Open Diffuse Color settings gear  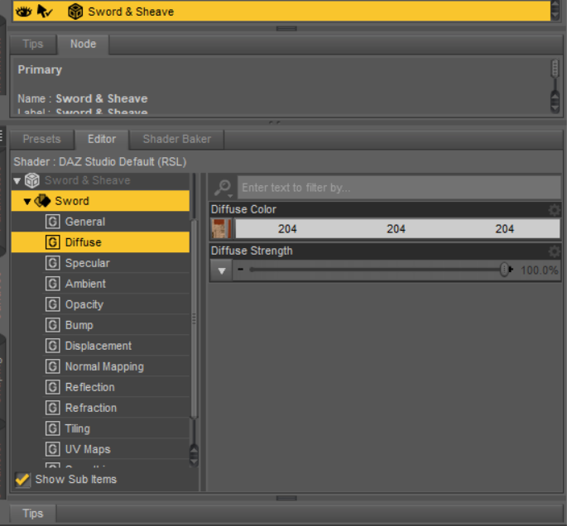tap(554, 210)
